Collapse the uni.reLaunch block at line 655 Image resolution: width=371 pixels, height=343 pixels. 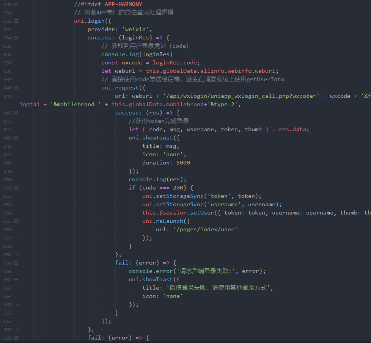16,221
